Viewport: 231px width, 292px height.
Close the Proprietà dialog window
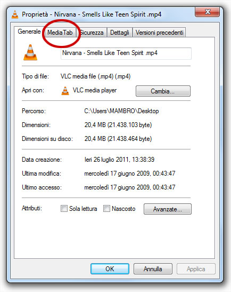point(207,12)
